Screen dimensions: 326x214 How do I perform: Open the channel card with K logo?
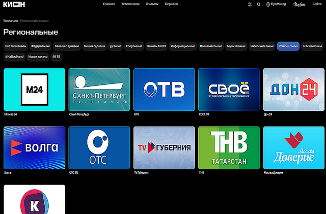(x=35, y=199)
